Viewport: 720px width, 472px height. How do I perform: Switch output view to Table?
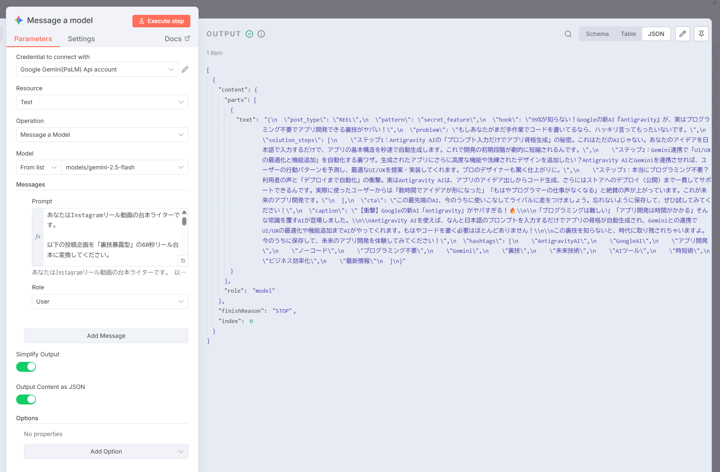(x=628, y=34)
